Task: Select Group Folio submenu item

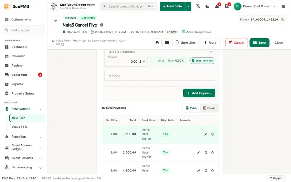Action: [27, 127]
